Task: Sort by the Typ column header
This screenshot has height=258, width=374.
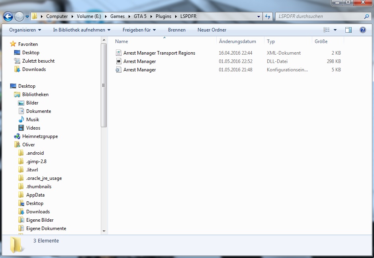Action: point(271,41)
